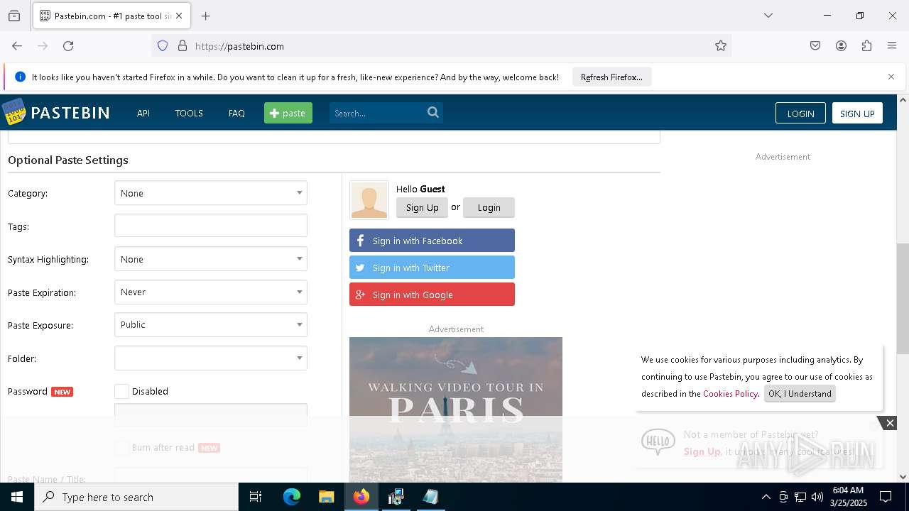Open the Firefox account icon
The image size is (909, 511).
(x=841, y=46)
